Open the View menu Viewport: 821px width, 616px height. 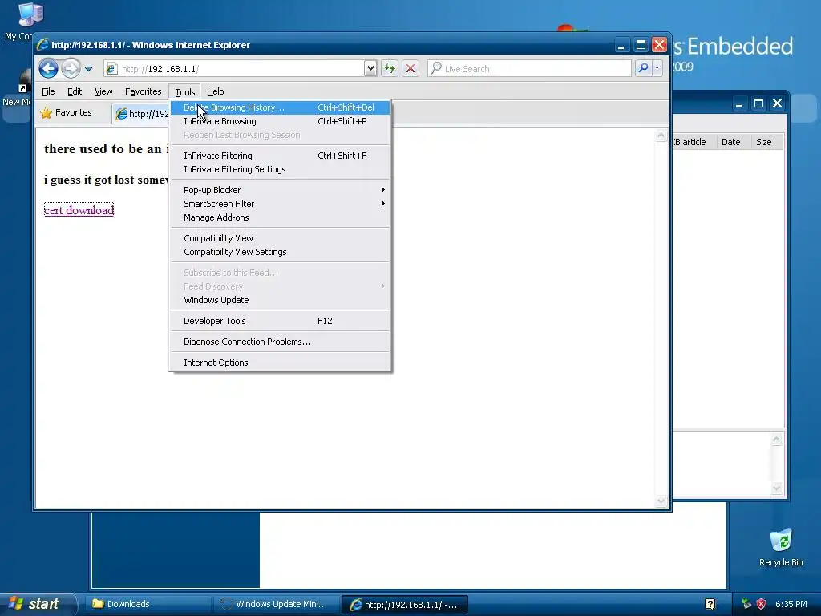(103, 91)
